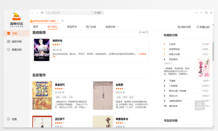Open rank 8 book 灵动九州
Image resolution: width=218 pixels, height=131 pixels.
click(x=173, y=96)
